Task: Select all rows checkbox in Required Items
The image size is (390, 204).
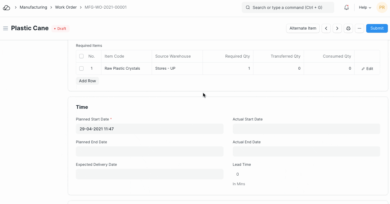Action: coord(81,56)
